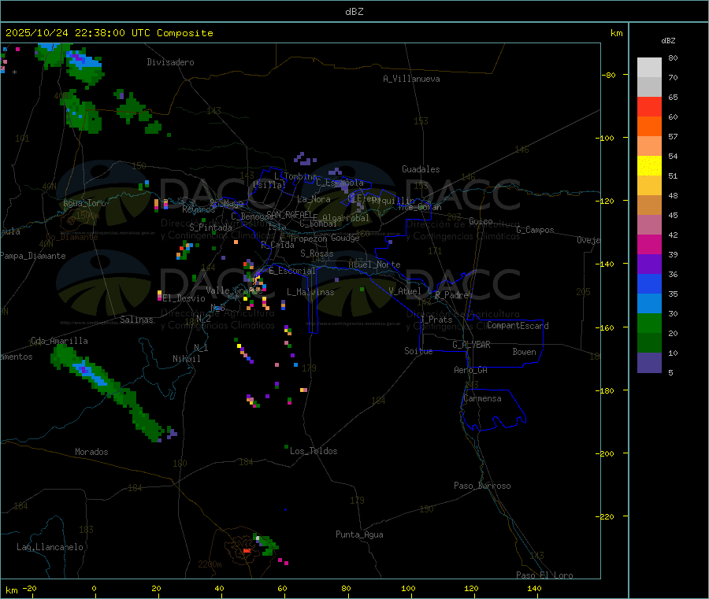The height and width of the screenshot is (599, 709).
Task: Click the Salinas map label
Action: pos(136,320)
